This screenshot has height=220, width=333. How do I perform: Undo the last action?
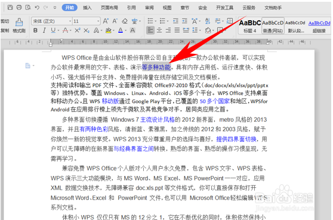click(x=37, y=7)
